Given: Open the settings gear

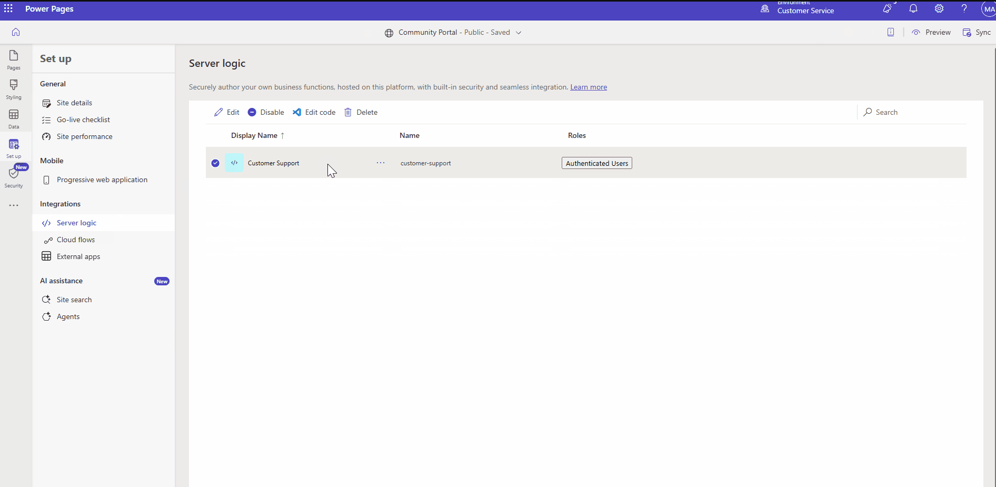Looking at the screenshot, I should (939, 9).
